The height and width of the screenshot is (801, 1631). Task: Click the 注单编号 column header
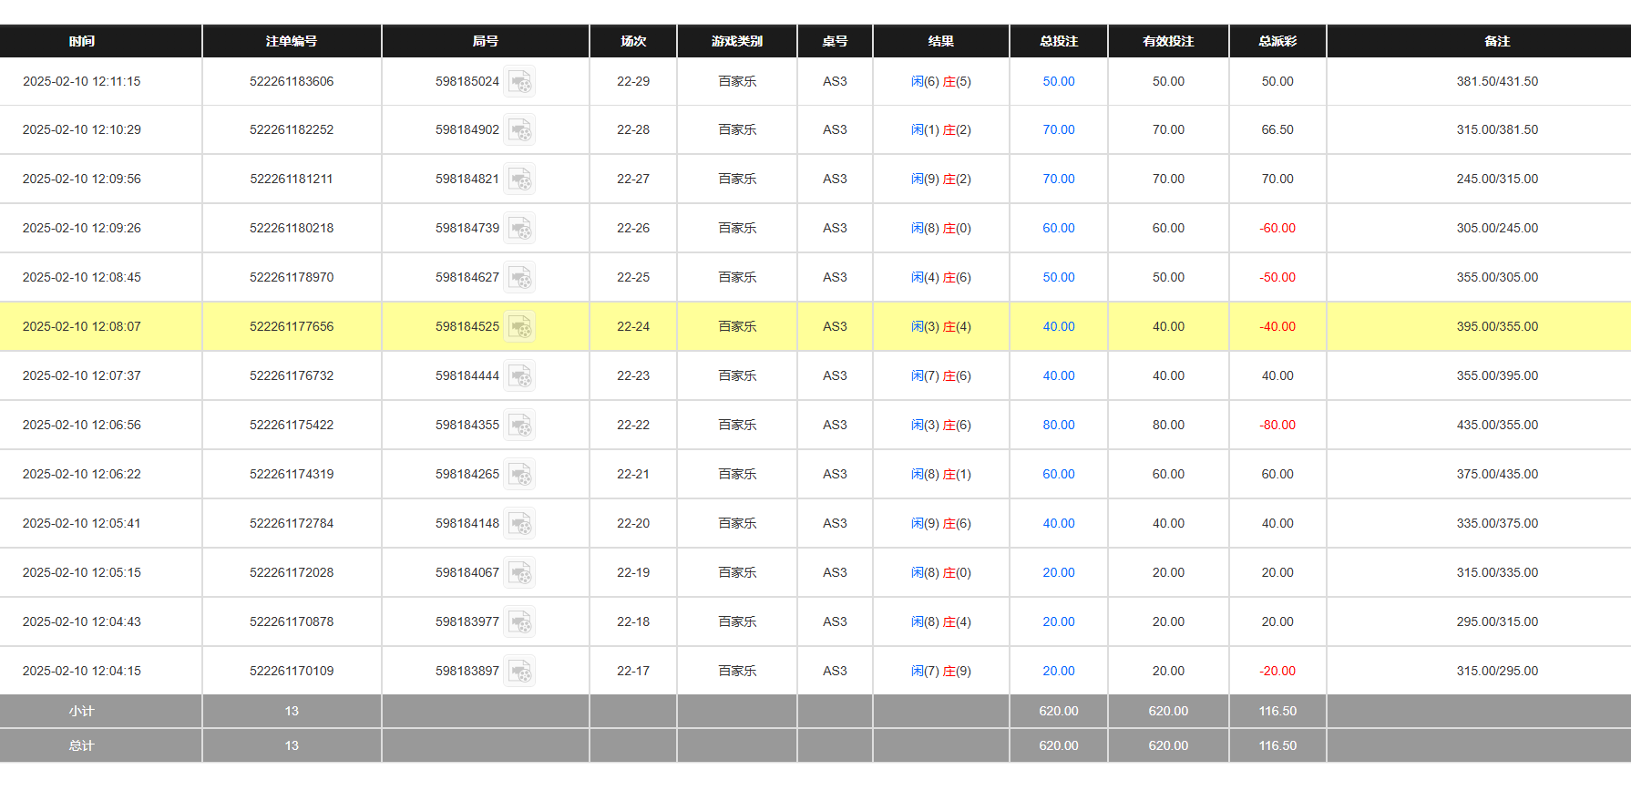click(292, 41)
